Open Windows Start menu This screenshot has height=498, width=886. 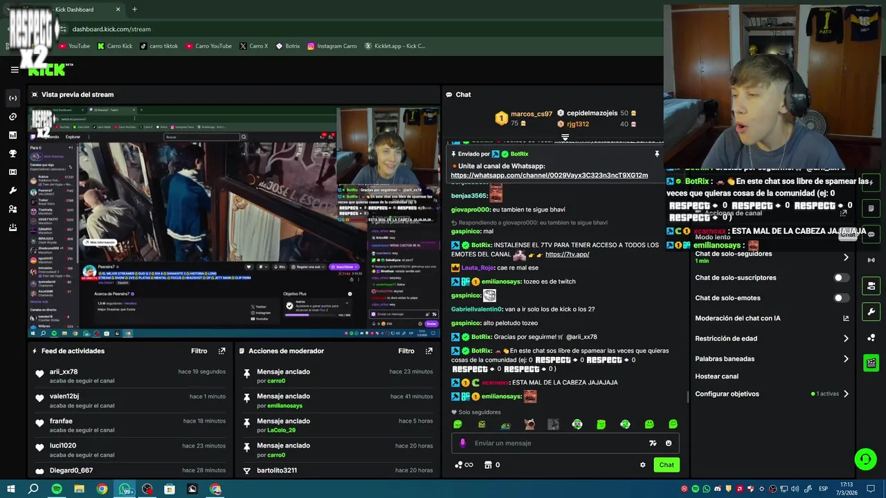click(10, 489)
